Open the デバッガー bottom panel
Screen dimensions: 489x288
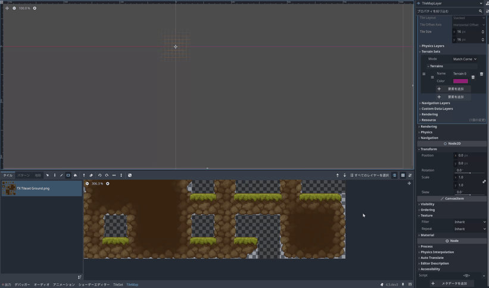(22, 284)
